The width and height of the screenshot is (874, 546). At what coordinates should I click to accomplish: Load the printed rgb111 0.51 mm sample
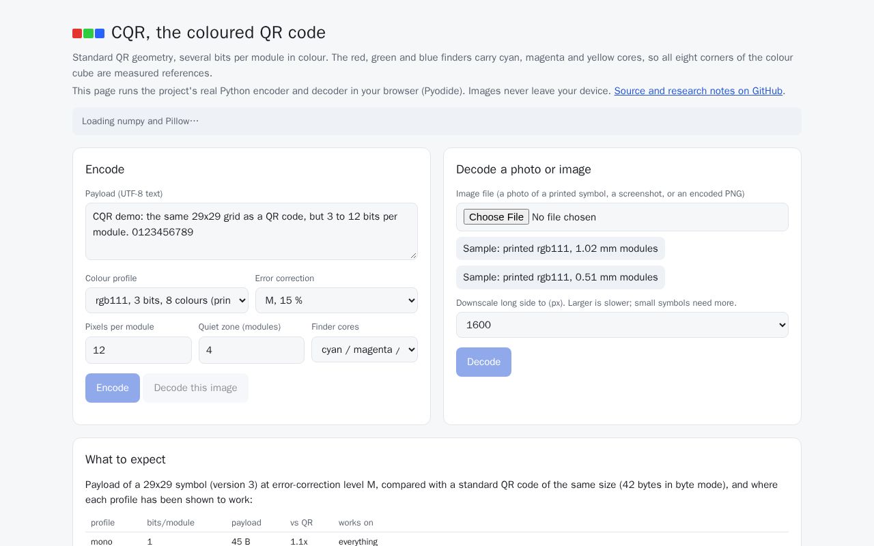pyautogui.click(x=561, y=277)
